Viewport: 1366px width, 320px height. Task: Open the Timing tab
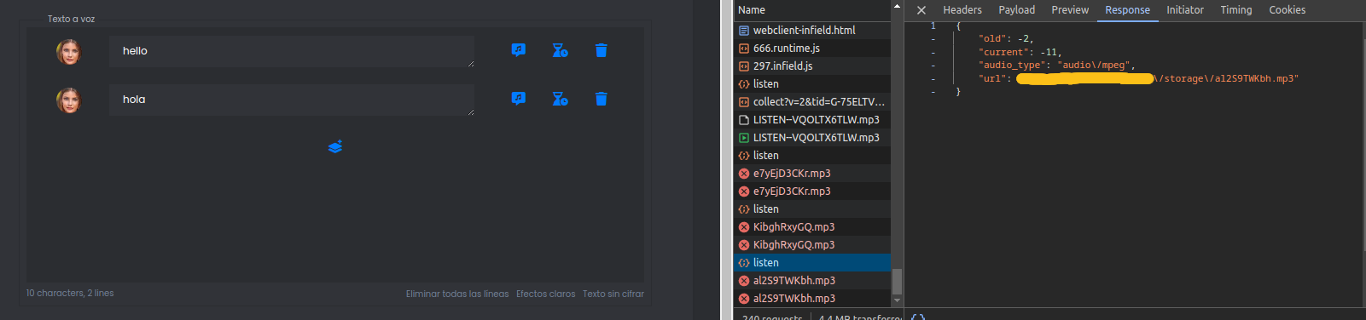click(1236, 10)
